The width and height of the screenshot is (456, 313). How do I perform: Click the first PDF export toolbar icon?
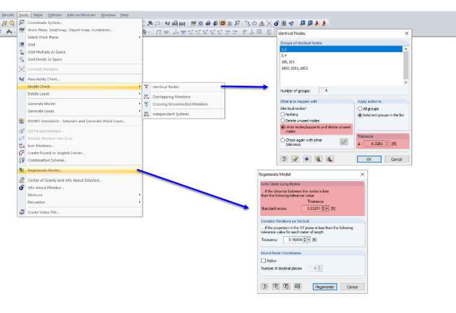click(x=317, y=23)
